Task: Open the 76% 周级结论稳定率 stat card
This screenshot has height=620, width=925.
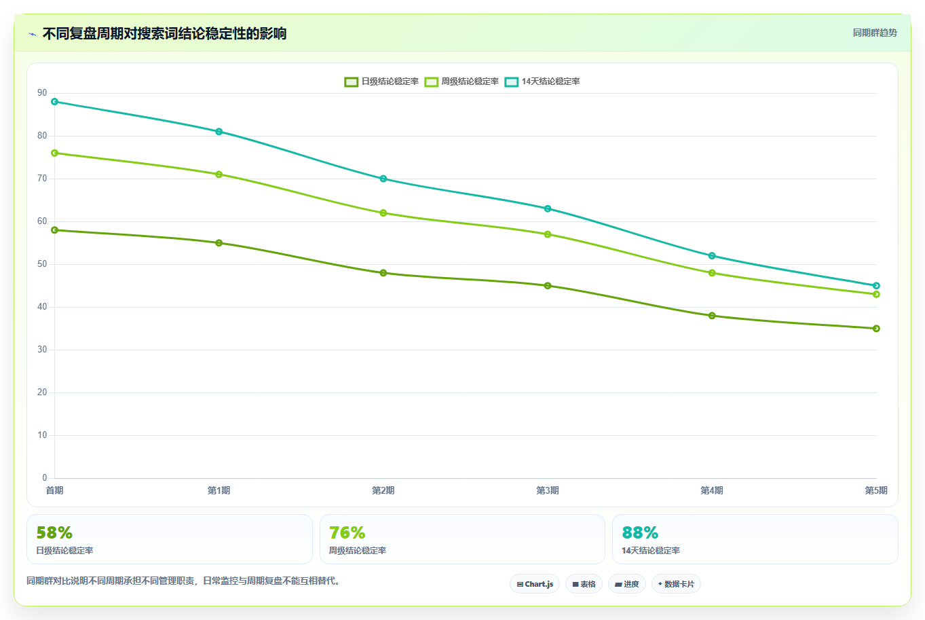Action: point(462,539)
